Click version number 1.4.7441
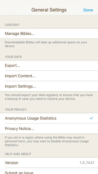 (x=87, y=163)
